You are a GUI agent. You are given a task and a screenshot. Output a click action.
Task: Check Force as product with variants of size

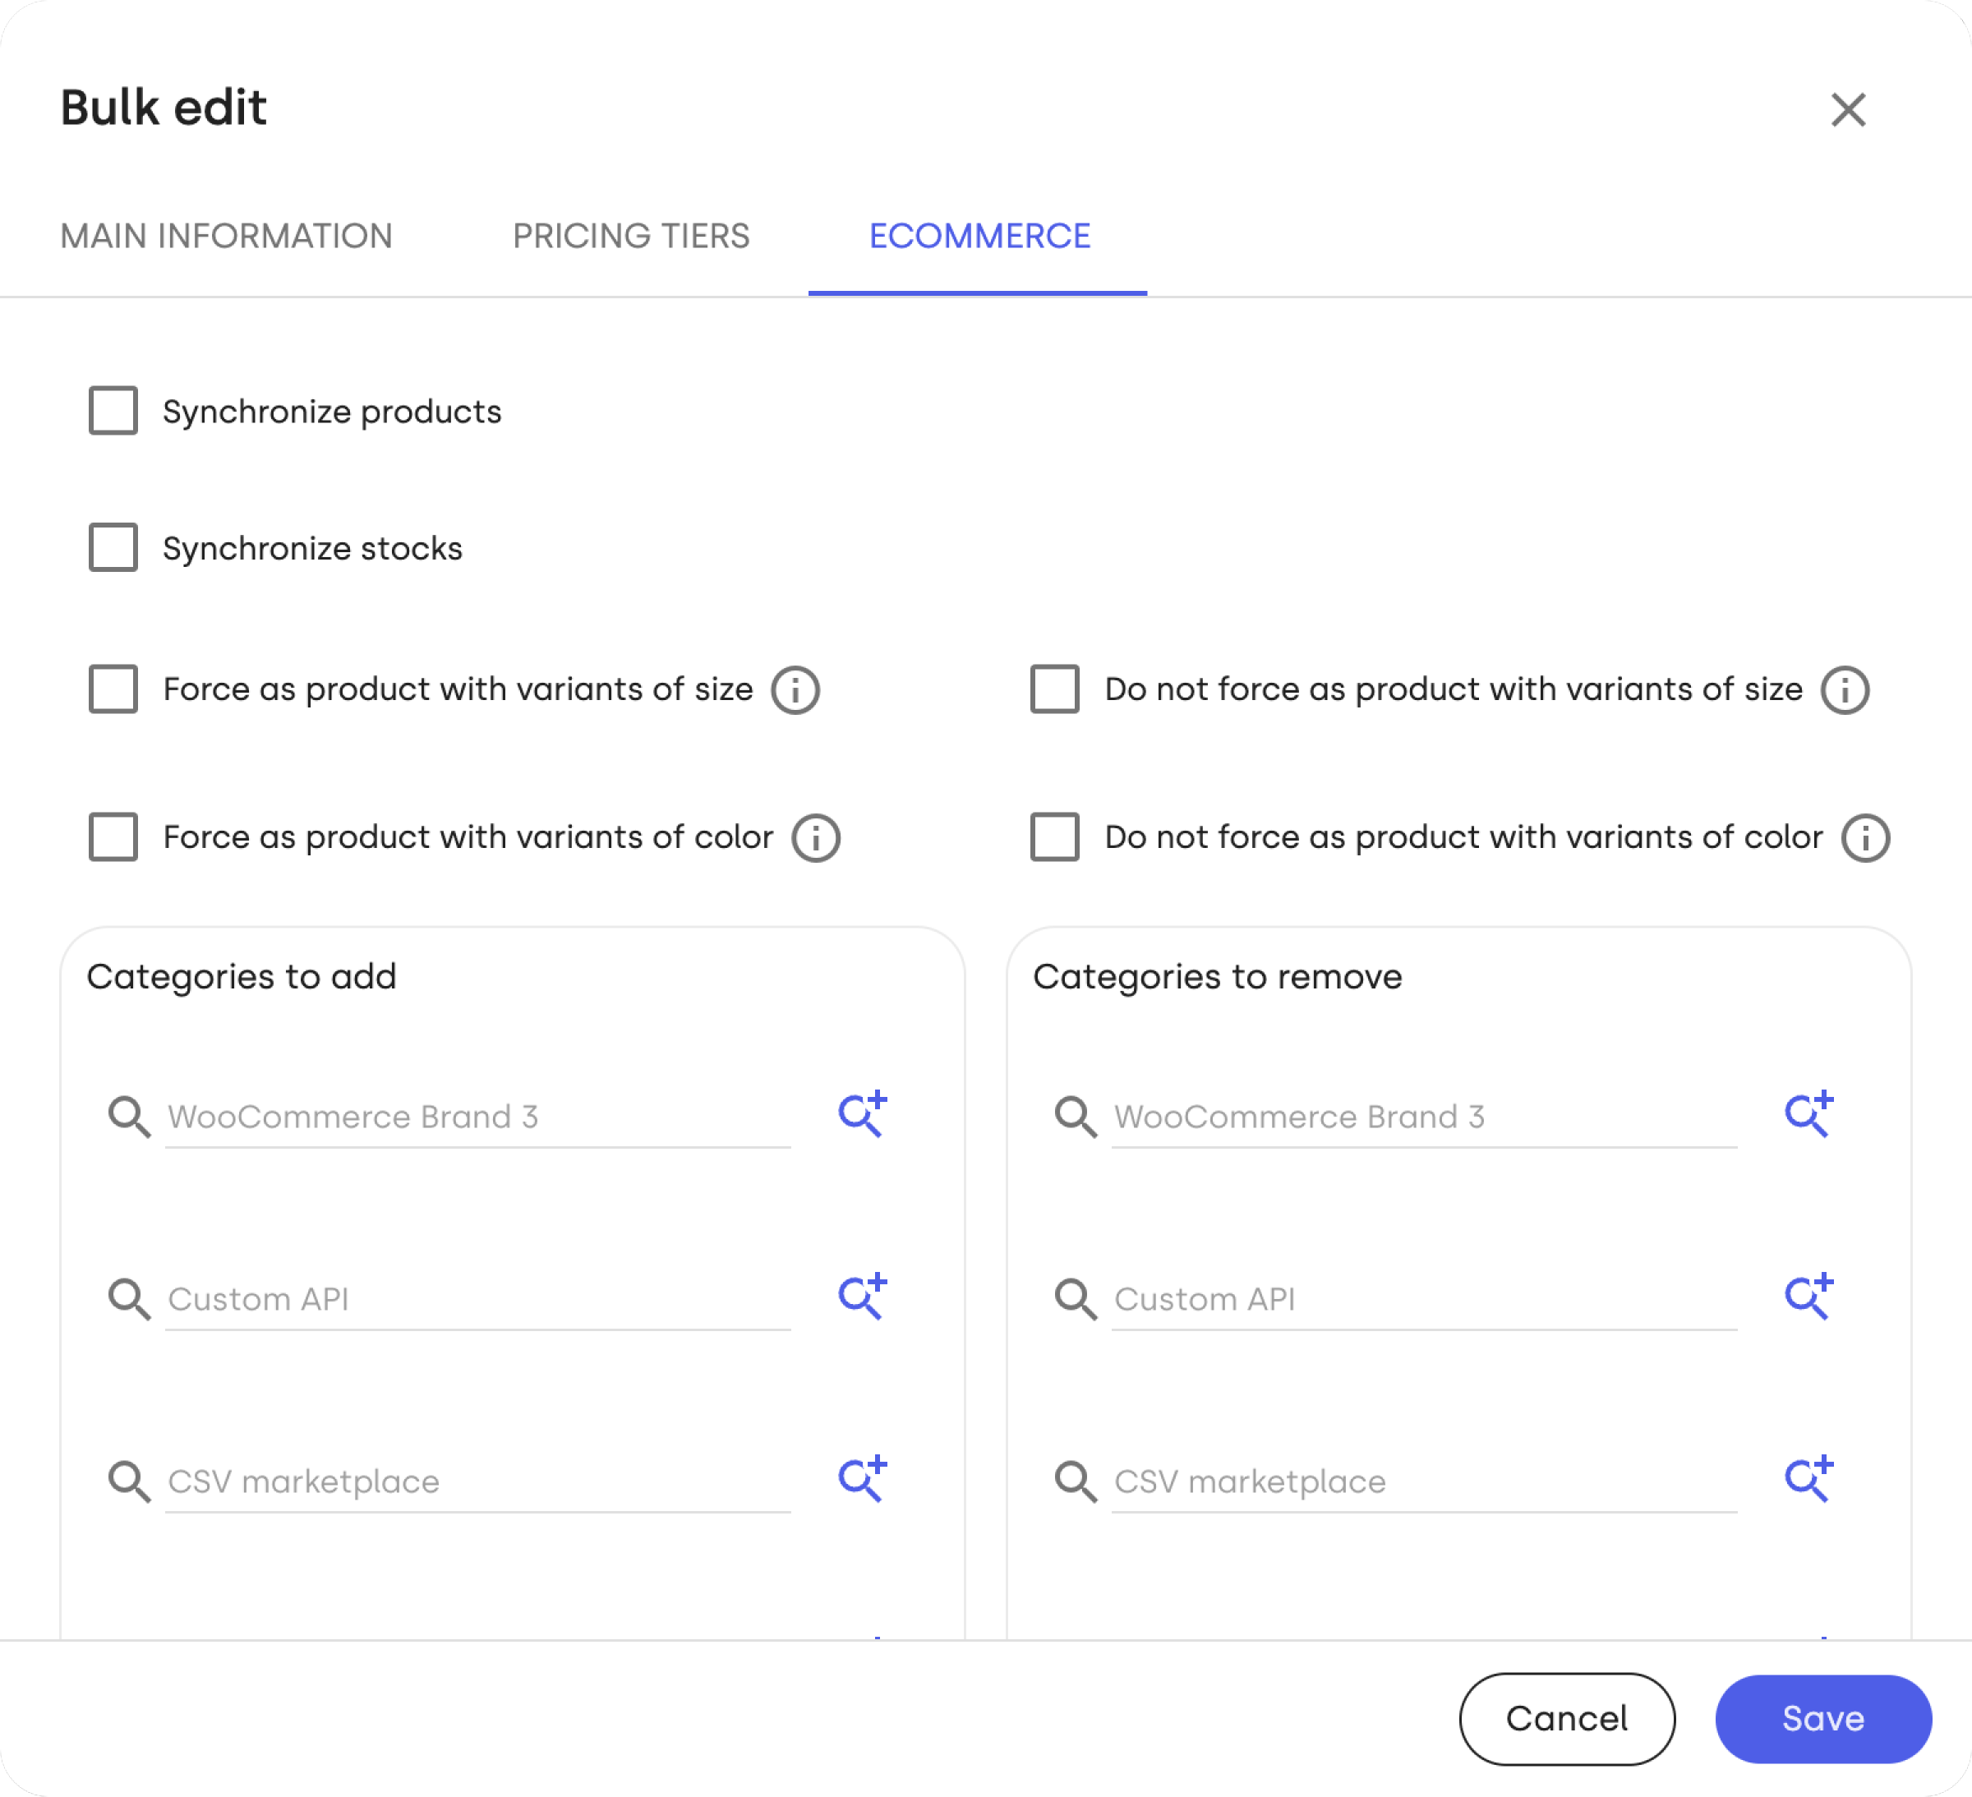[x=113, y=689]
